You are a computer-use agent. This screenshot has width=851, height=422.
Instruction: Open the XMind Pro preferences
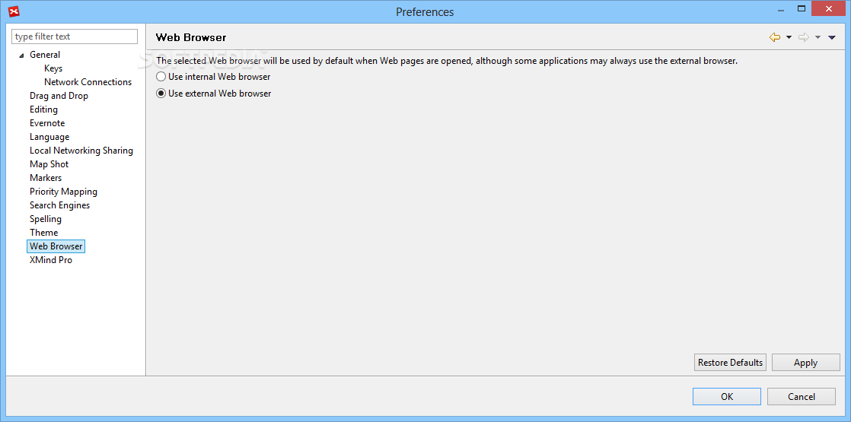[51, 260]
